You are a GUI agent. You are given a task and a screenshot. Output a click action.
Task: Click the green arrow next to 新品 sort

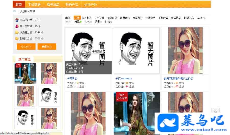[x=81, y=22]
